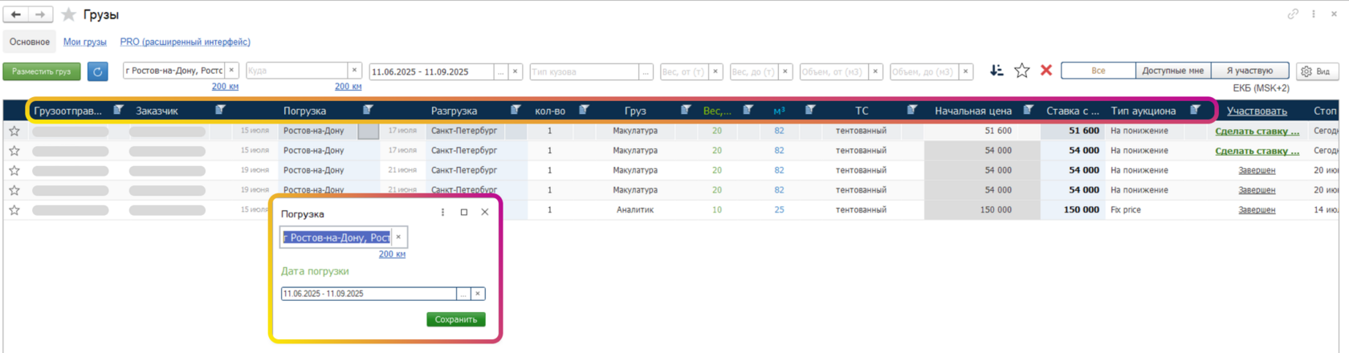Screen dimensions: 1349x353
Task: Open filter icon of м³ column
Action: tap(810, 110)
